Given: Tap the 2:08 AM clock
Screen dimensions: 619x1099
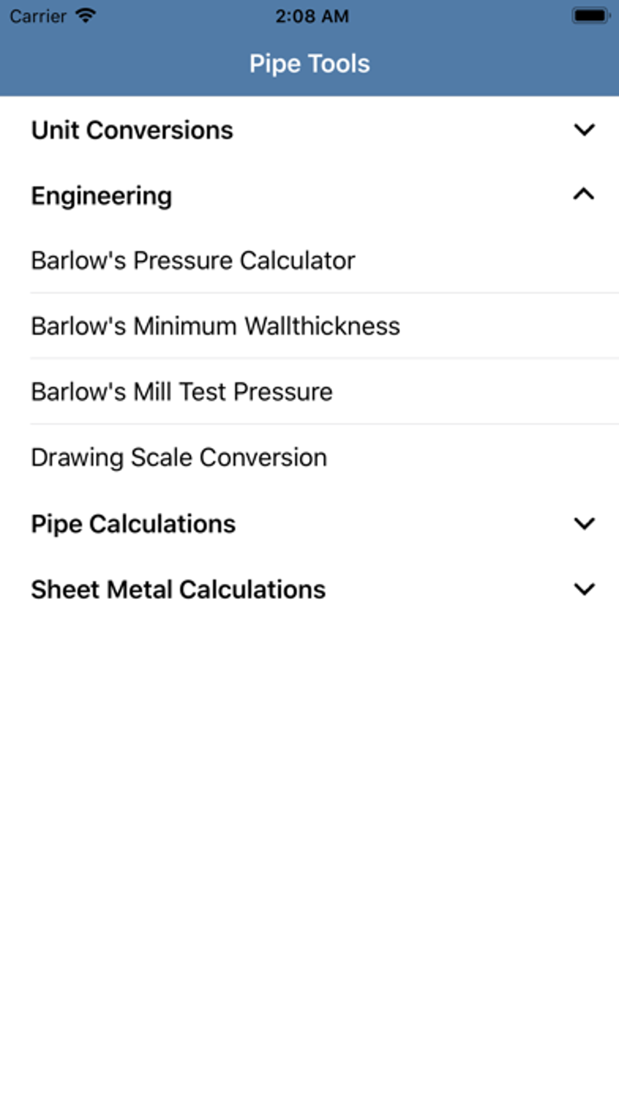Looking at the screenshot, I should [312, 16].
